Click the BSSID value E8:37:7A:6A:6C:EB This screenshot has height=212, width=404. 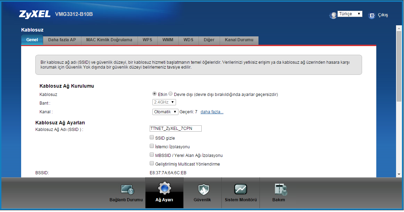coord(168,173)
